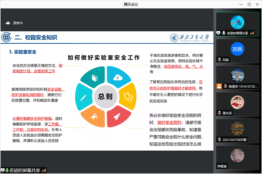The image size is (262, 174).
Task: Click the globe icon beside 校园安全知识 heading
Action: pyautogui.click(x=7, y=37)
